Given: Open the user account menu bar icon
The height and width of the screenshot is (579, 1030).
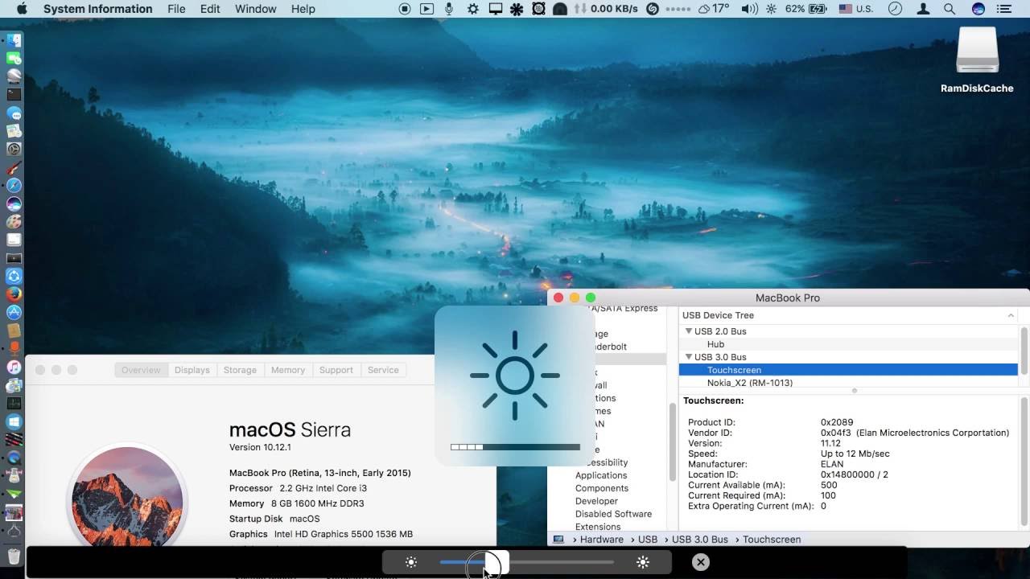Looking at the screenshot, I should tap(924, 9).
